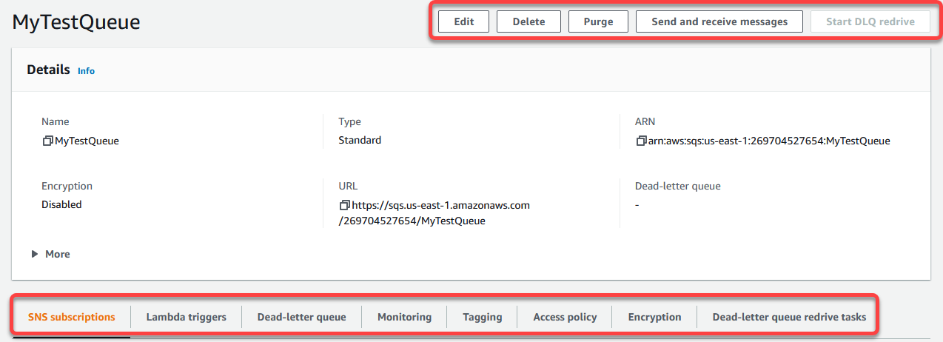Switch to the Encryption tab
The width and height of the screenshot is (943, 342).
[654, 317]
